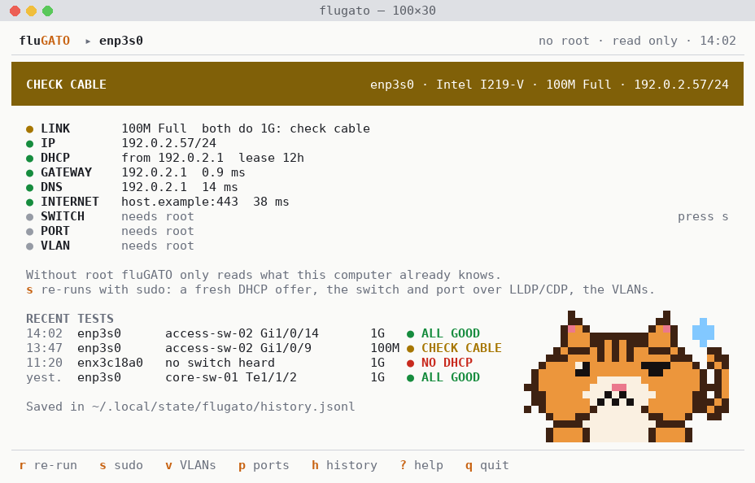Click the grey VLAN status dot
The image size is (755, 483).
(30, 247)
